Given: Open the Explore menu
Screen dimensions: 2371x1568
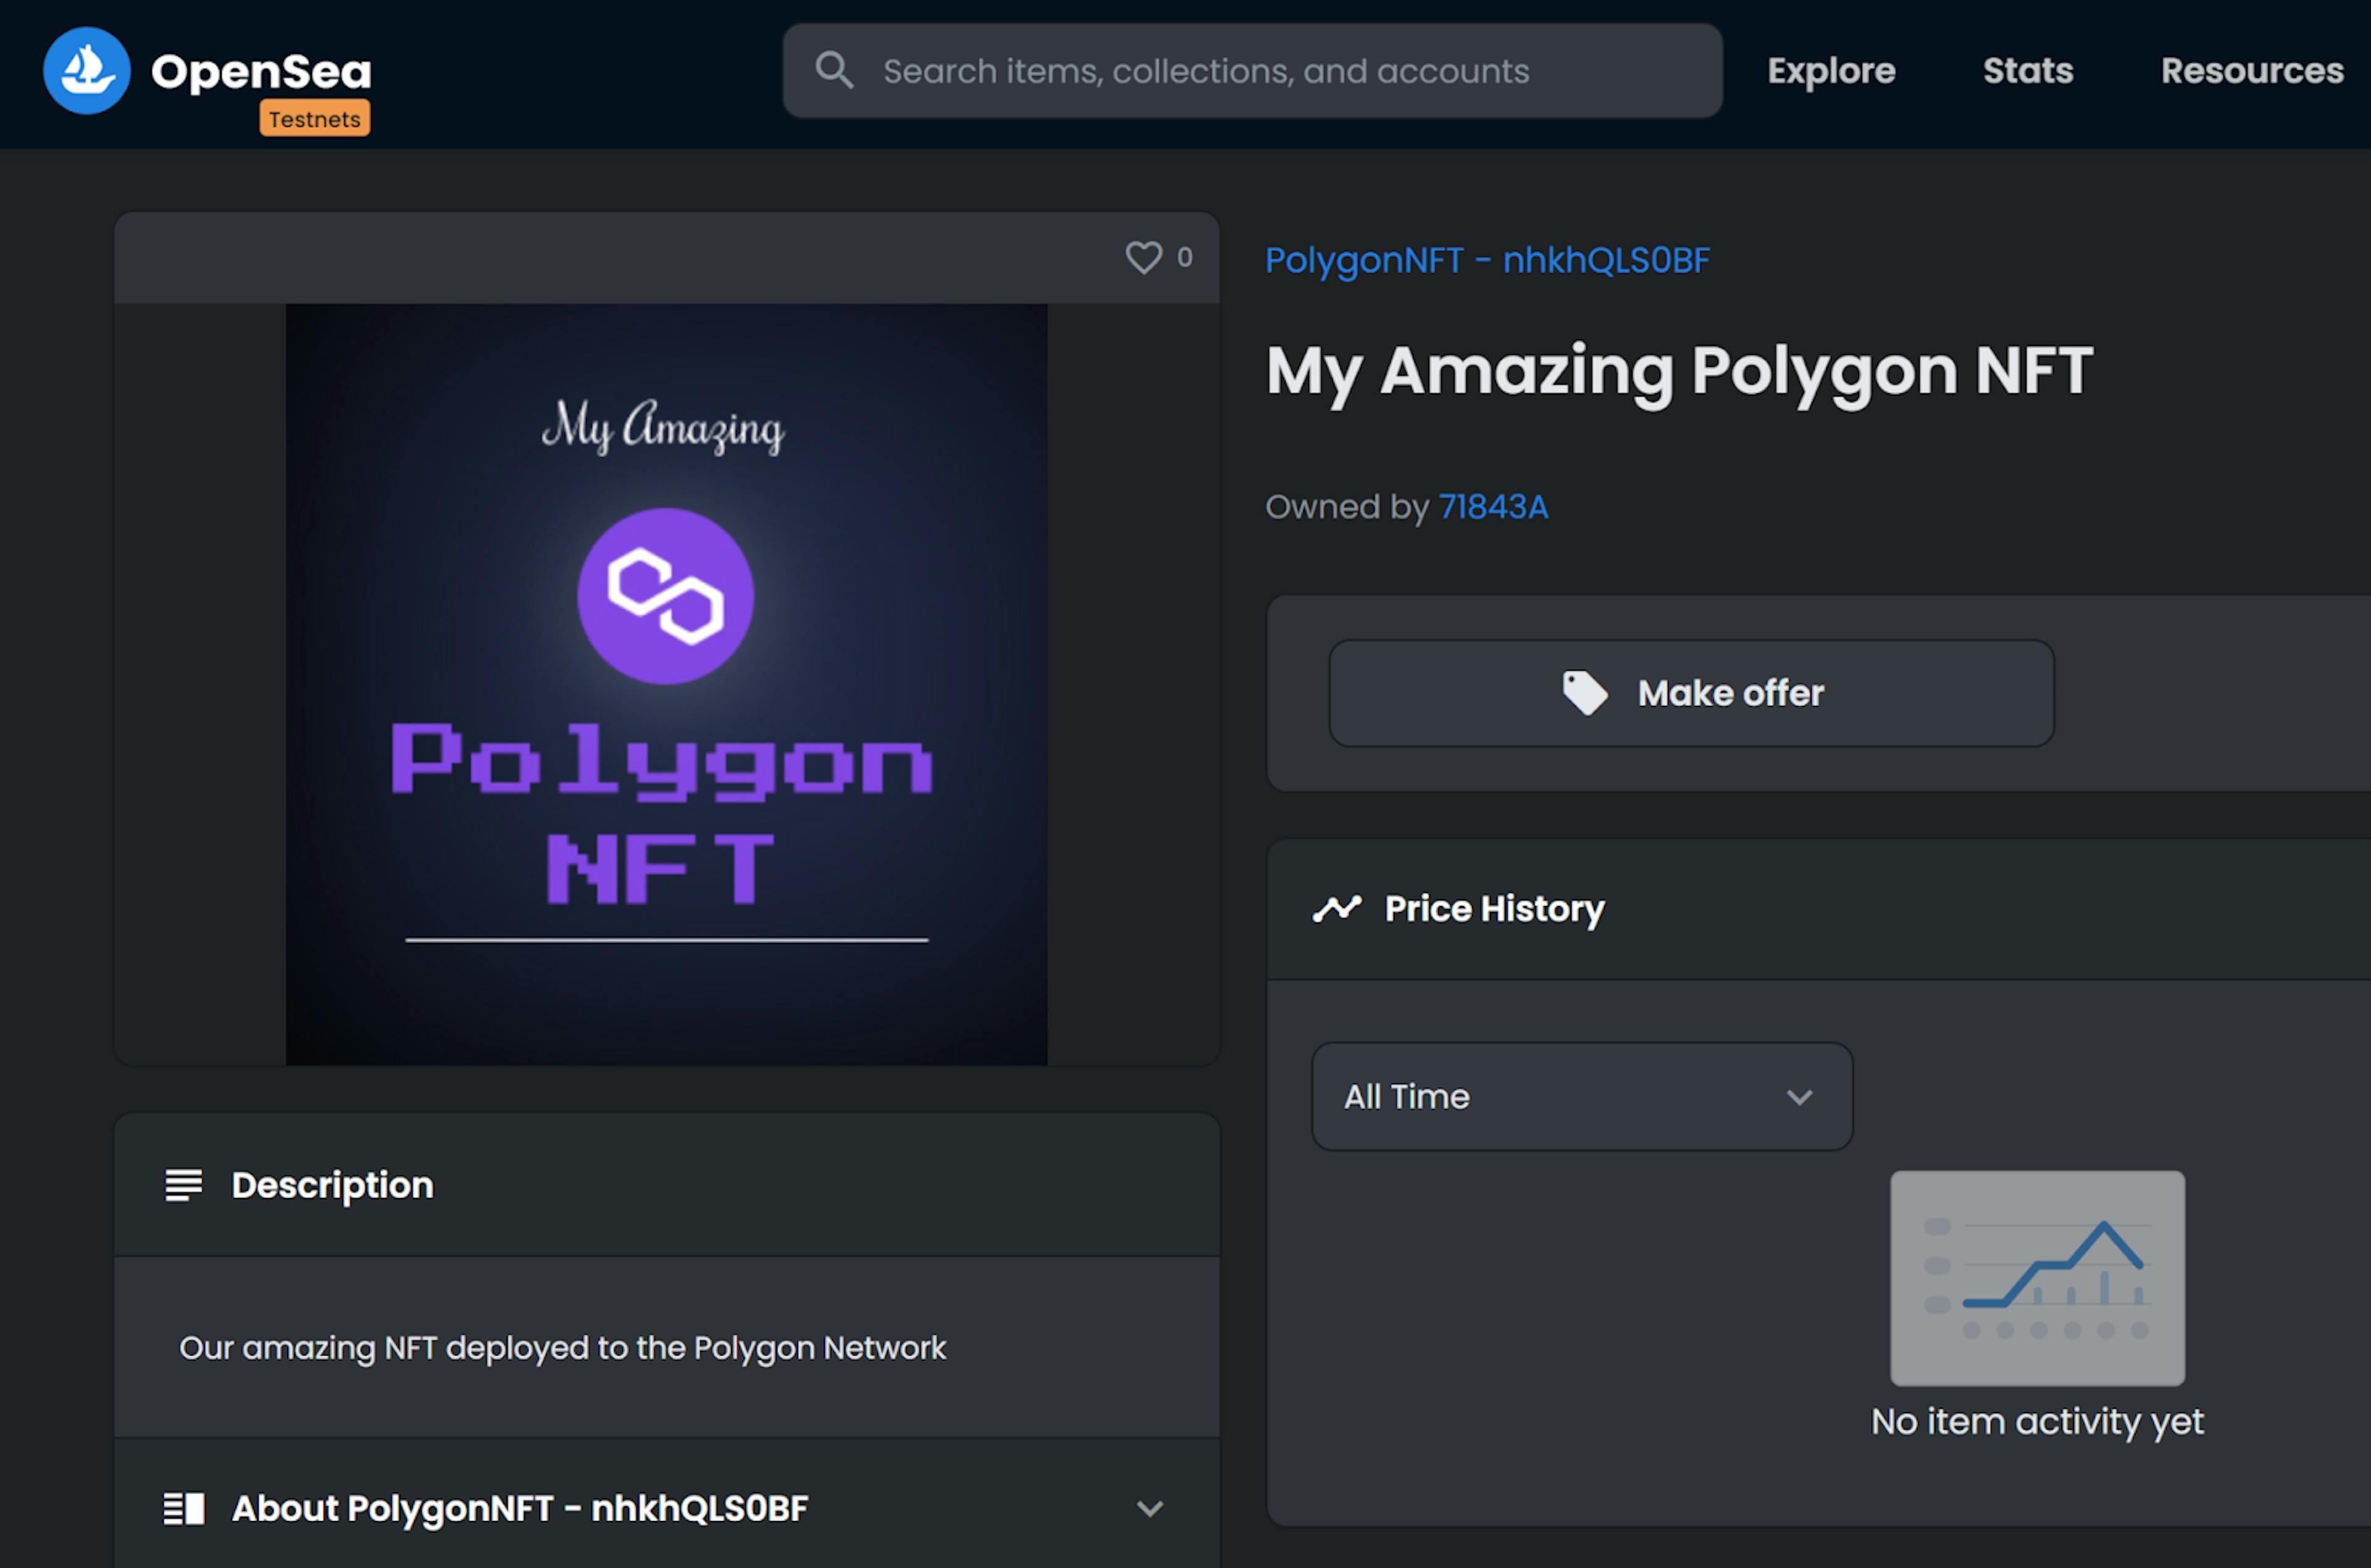Looking at the screenshot, I should coord(1831,70).
